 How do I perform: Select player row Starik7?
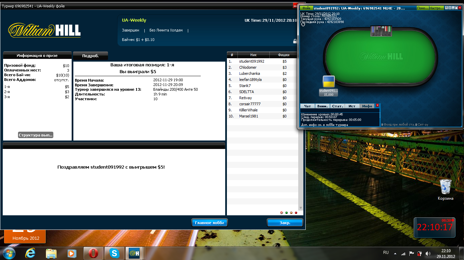pos(263,86)
